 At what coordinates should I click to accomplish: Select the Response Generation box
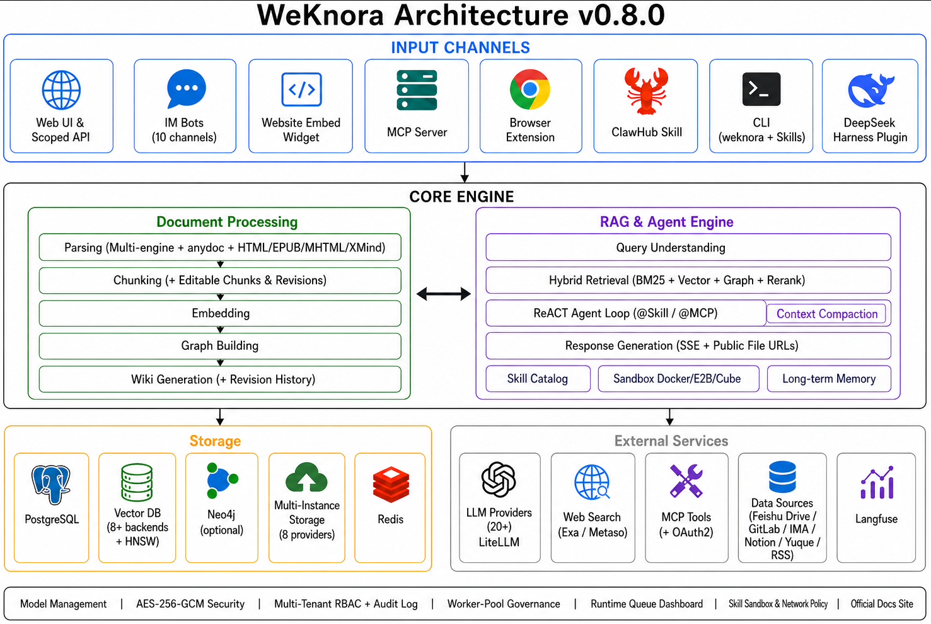point(688,346)
